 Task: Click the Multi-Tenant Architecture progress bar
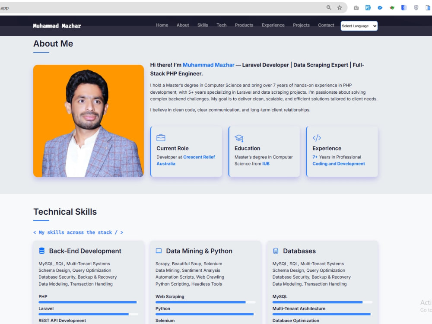(x=322, y=314)
